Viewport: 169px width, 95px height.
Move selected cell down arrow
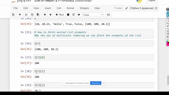point(50,15)
